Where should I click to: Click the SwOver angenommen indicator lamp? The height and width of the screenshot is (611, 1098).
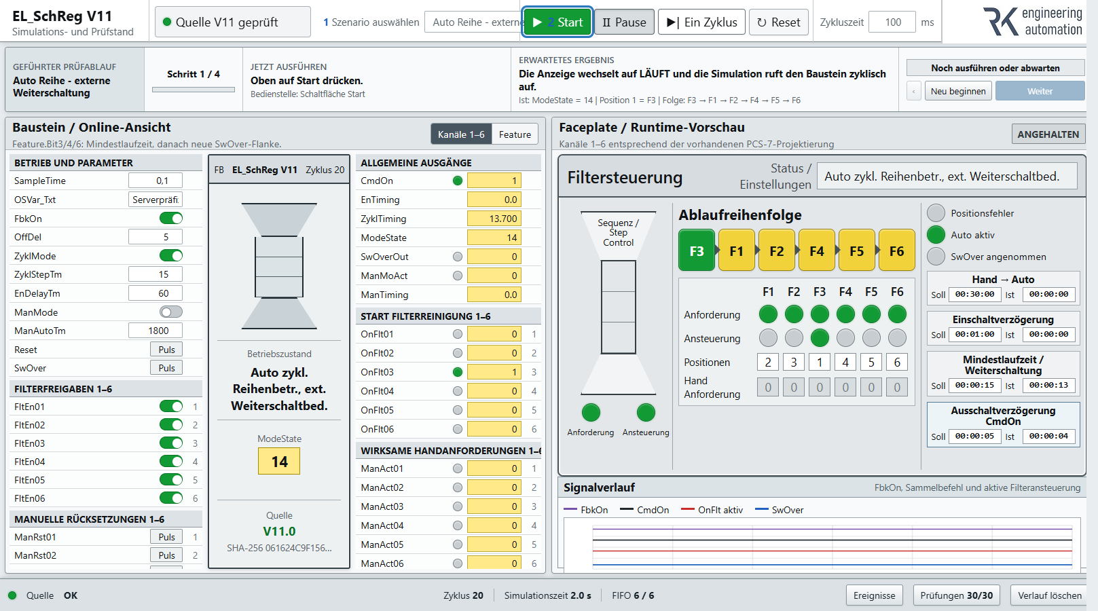tap(936, 256)
